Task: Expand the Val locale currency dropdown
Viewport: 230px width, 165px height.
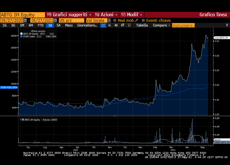Action: click(109, 20)
